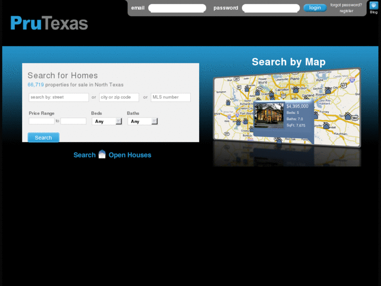Follow the Search Open Houses link

pos(112,155)
